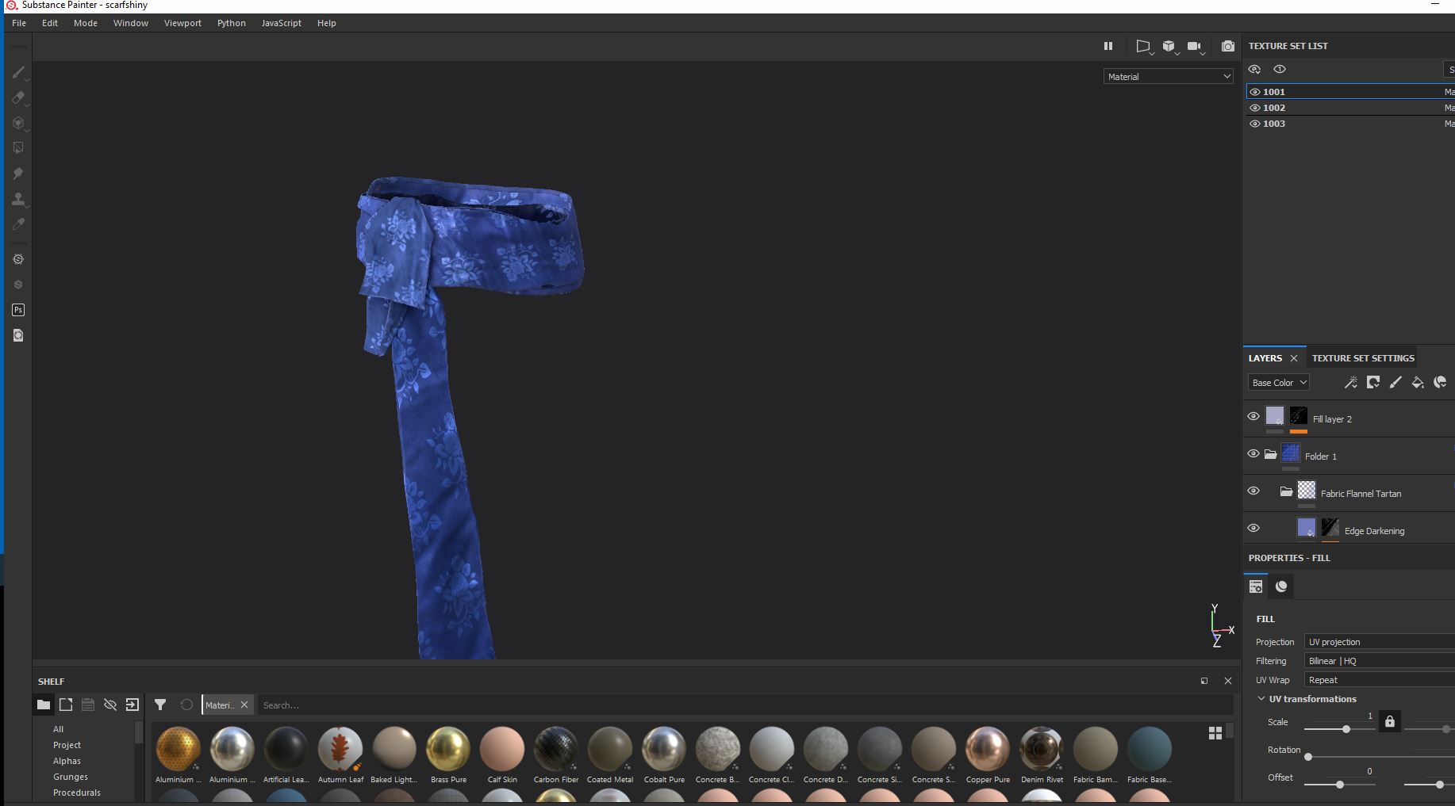1455x806 pixels.
Task: Click the add smart material icon
Action: 1440,383
